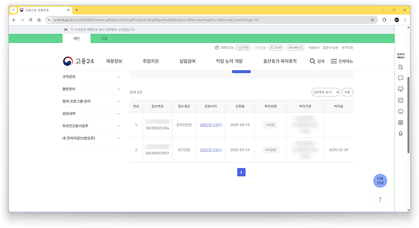View site information icon in address bar
This screenshot has height=228, width=419.
[x=49, y=20]
